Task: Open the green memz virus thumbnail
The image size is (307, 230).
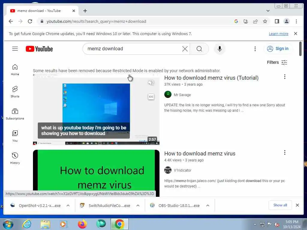Action: click(96, 173)
